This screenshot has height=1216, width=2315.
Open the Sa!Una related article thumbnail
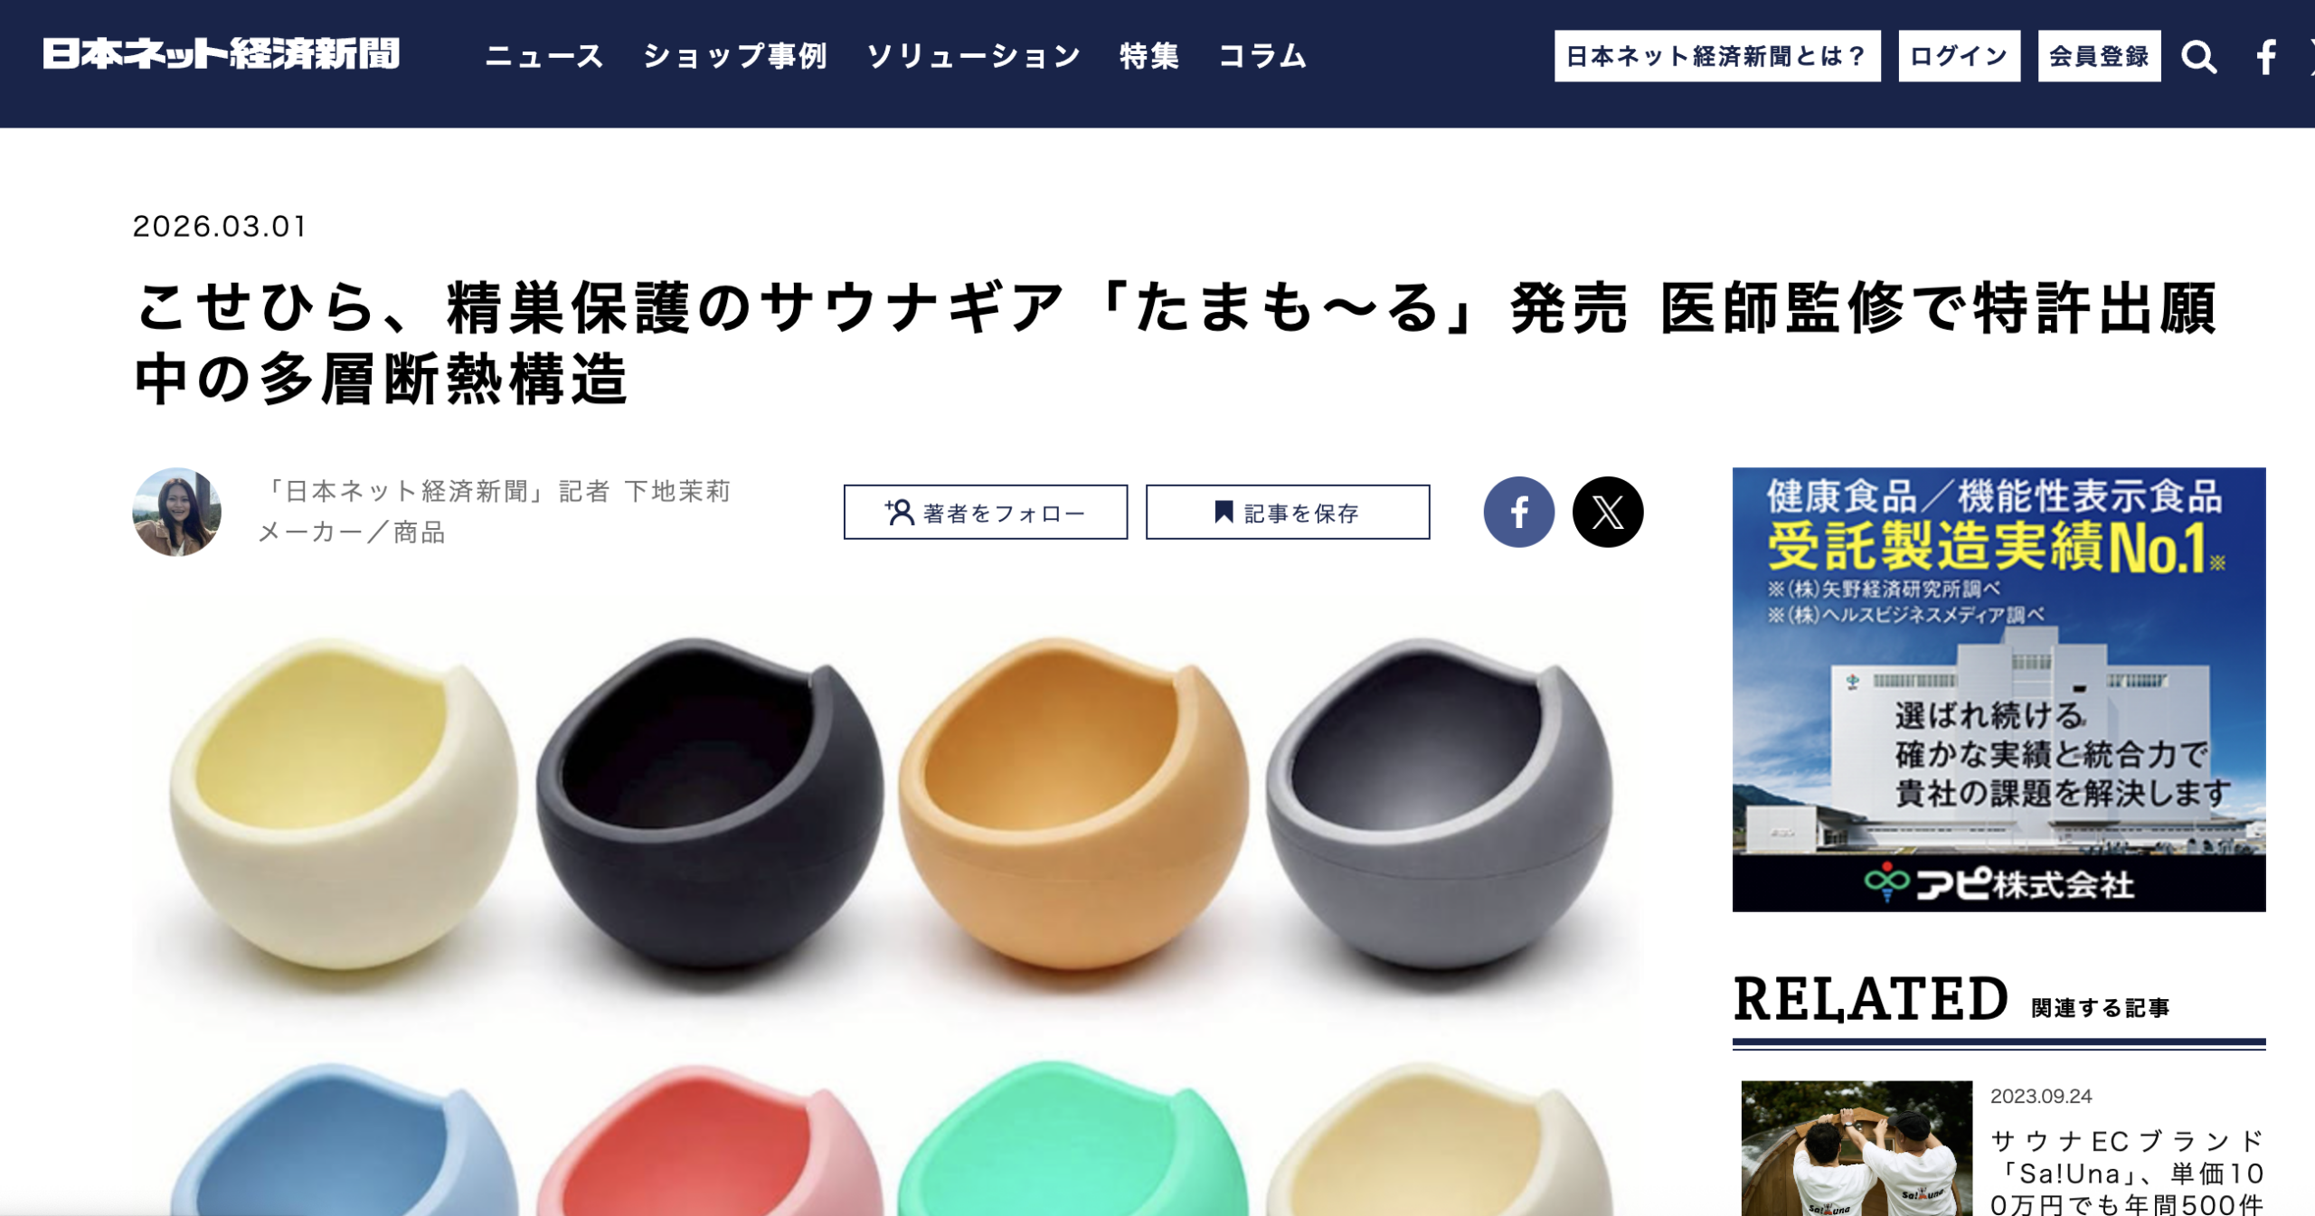pos(1857,1148)
